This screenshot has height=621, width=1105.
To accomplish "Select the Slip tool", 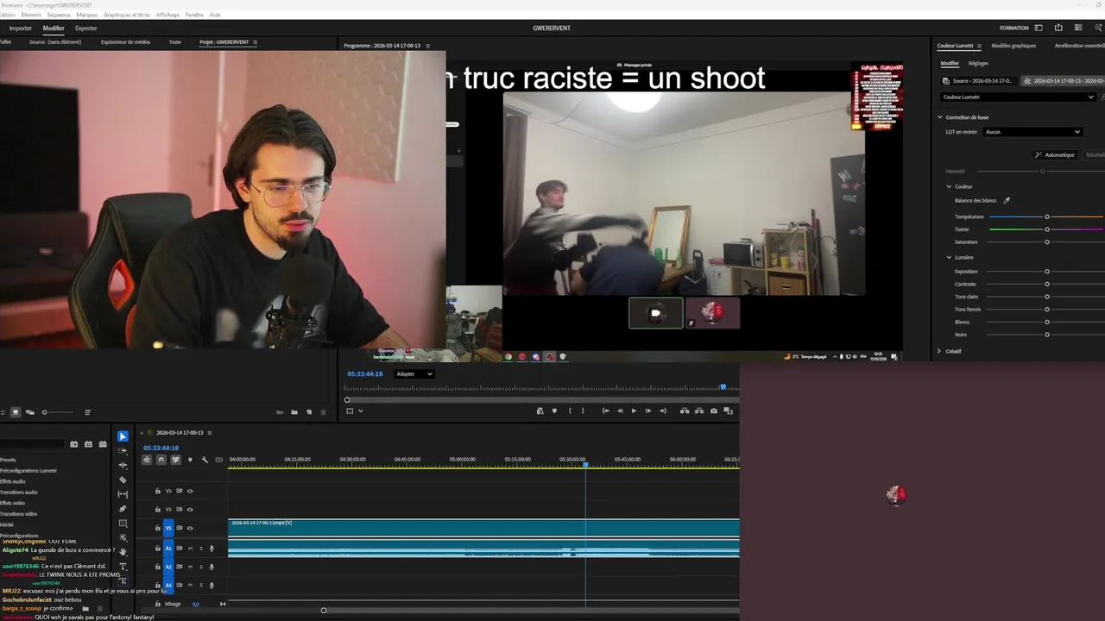I will 123,494.
